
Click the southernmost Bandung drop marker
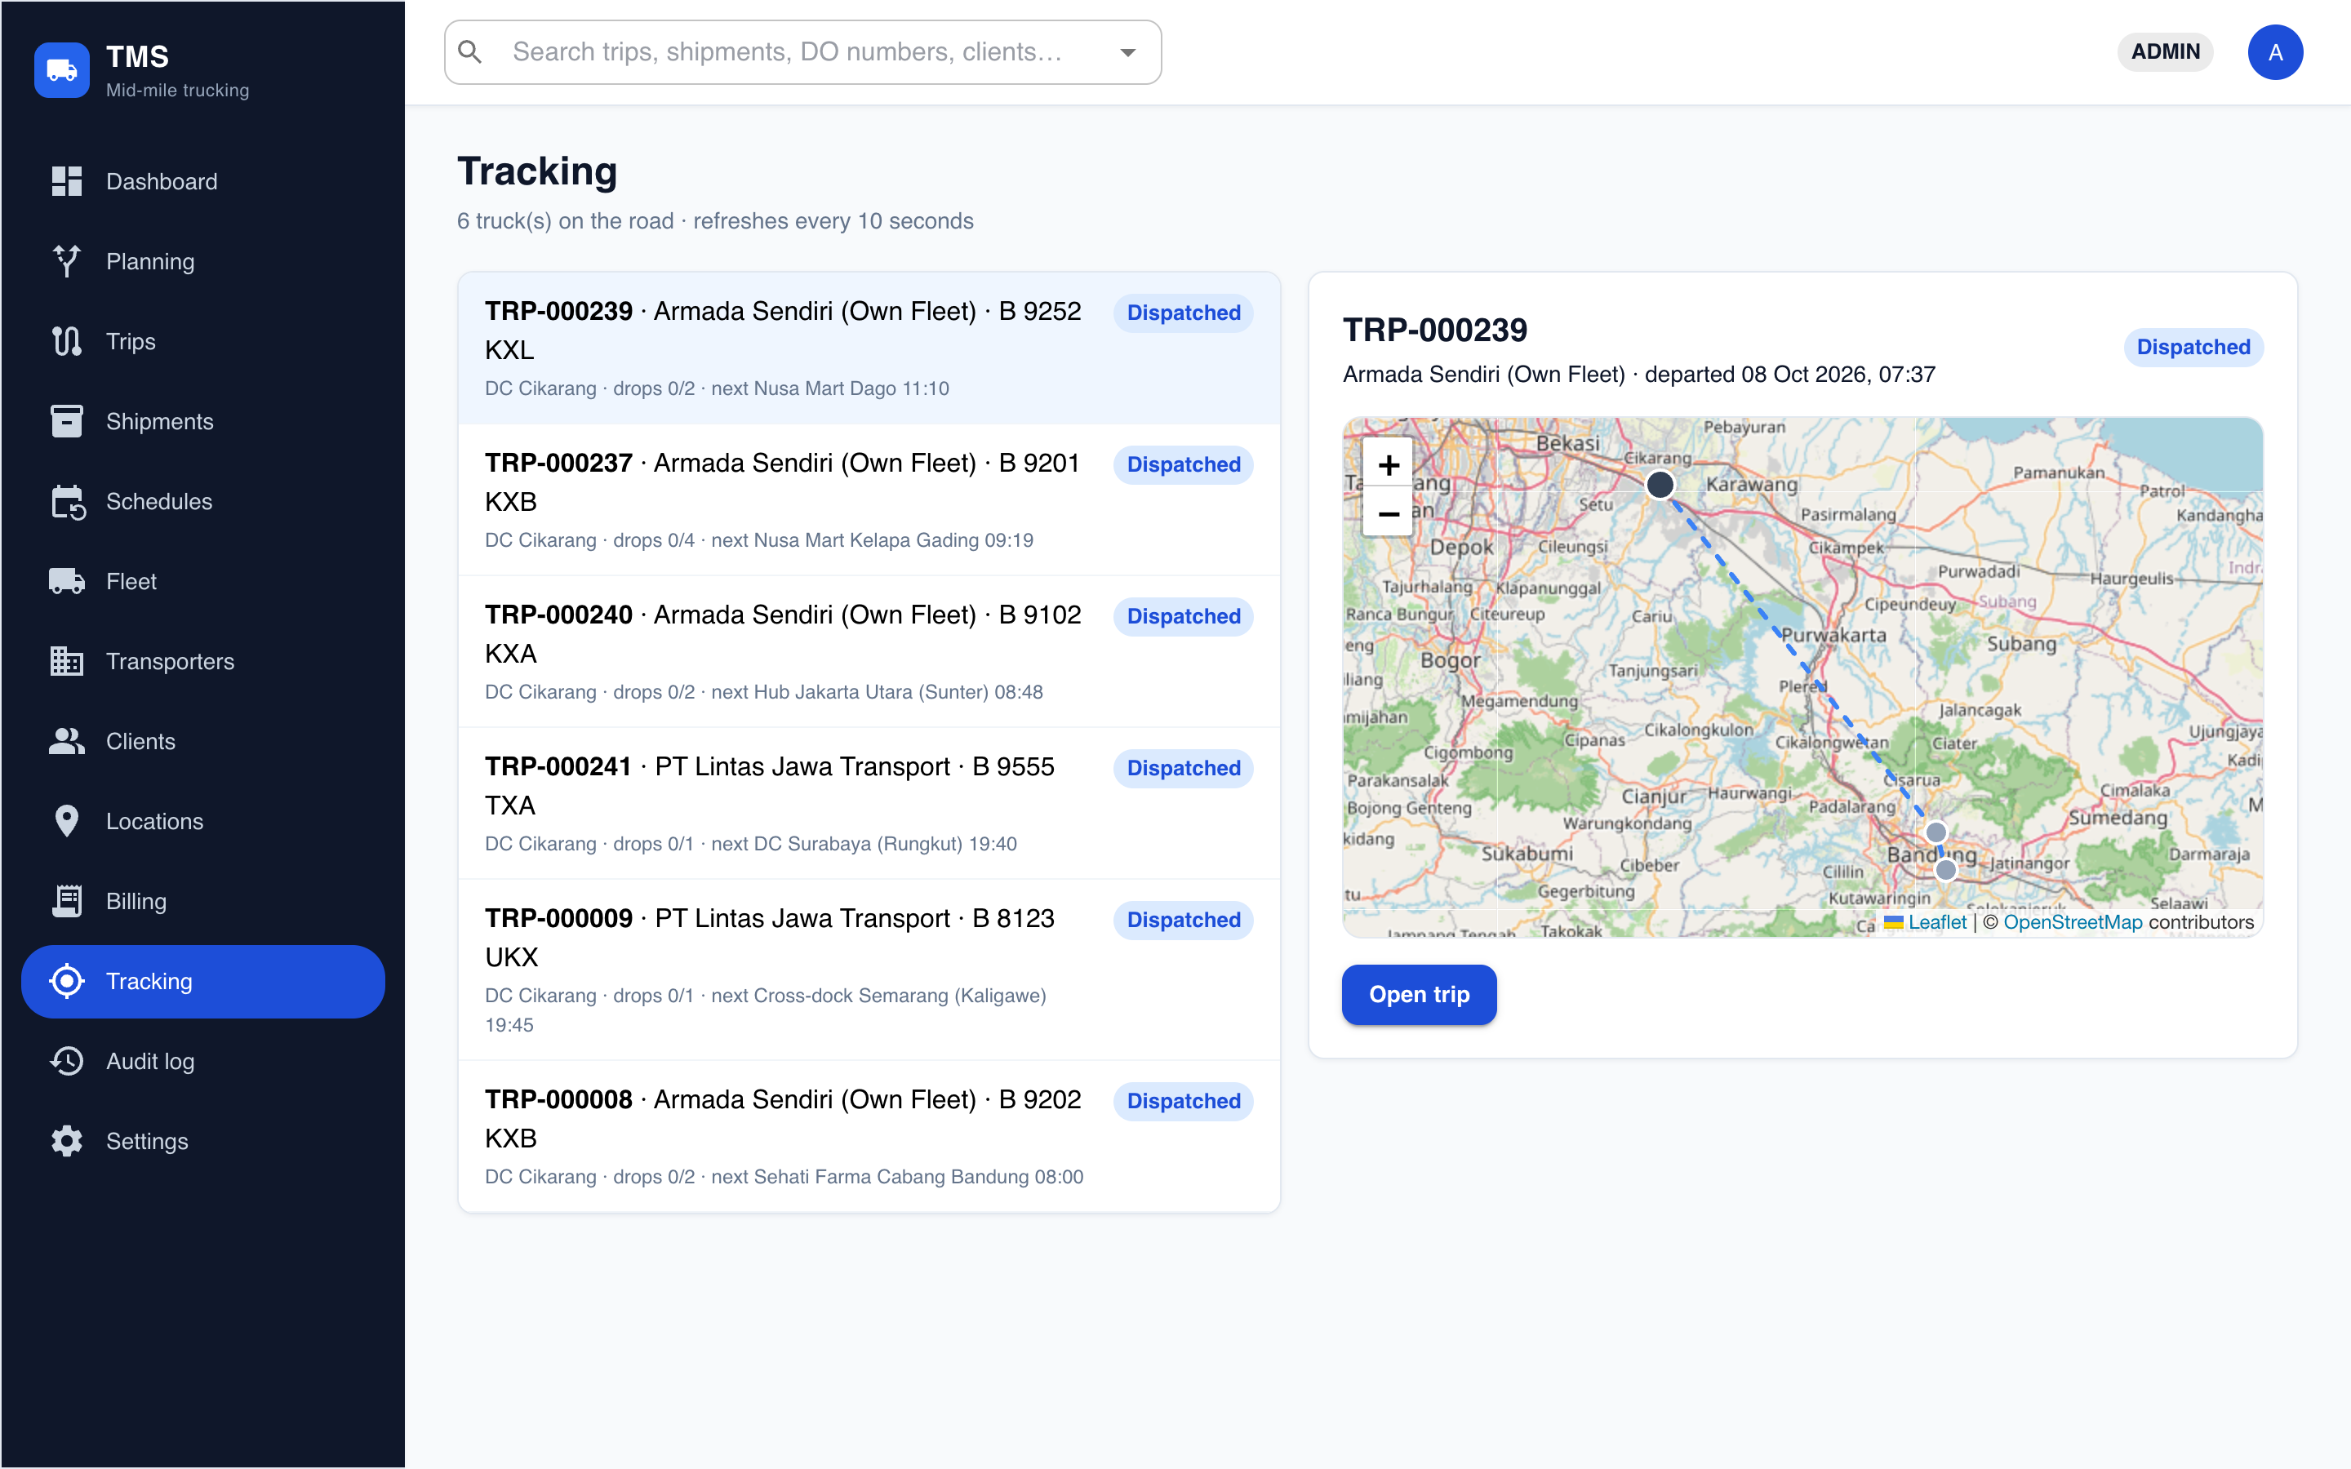1946,869
